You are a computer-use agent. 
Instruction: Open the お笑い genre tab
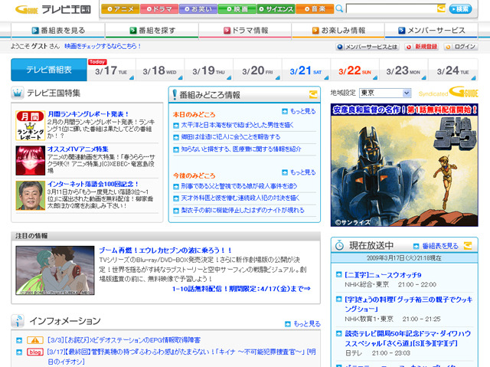(198, 9)
